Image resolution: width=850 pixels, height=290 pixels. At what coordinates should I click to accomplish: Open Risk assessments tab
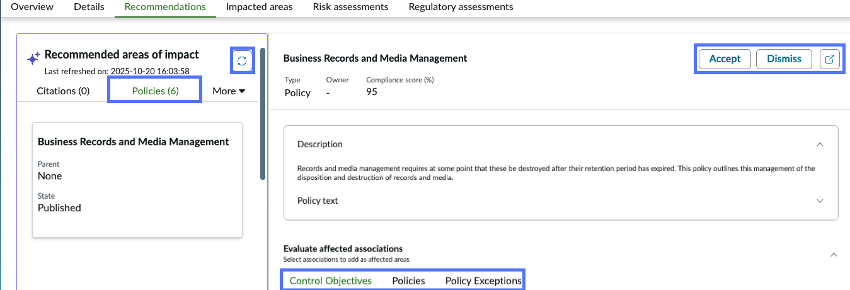click(x=350, y=7)
